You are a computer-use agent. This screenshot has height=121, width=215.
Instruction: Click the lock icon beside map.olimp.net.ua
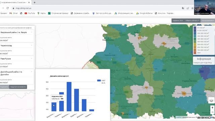click(x=13, y=8)
